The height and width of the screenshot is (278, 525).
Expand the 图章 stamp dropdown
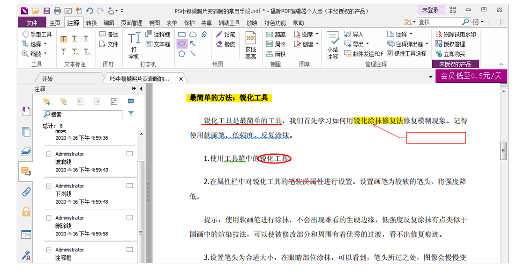click(317, 34)
